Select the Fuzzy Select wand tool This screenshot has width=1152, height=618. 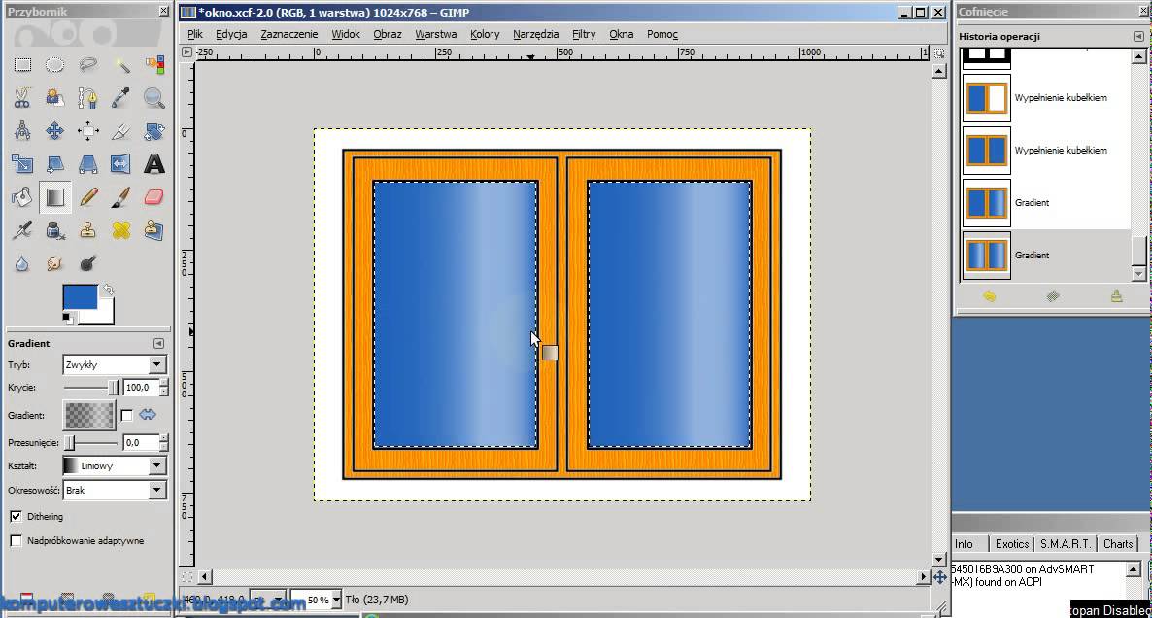pos(121,65)
